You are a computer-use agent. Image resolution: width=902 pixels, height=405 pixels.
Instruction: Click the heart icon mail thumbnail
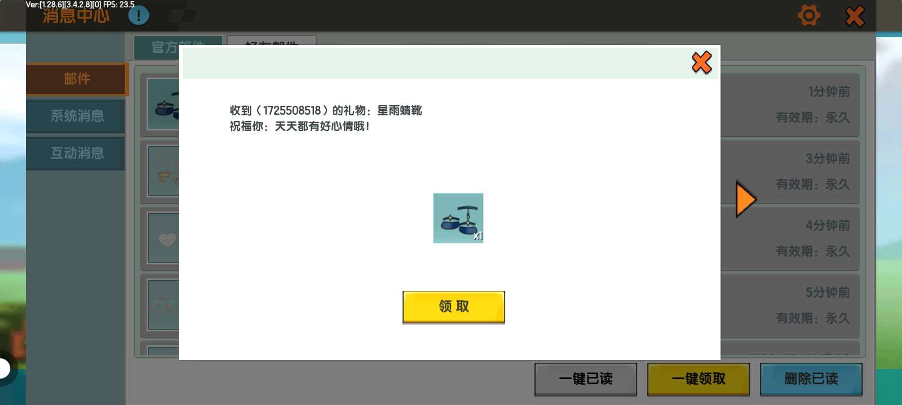pyautogui.click(x=164, y=239)
